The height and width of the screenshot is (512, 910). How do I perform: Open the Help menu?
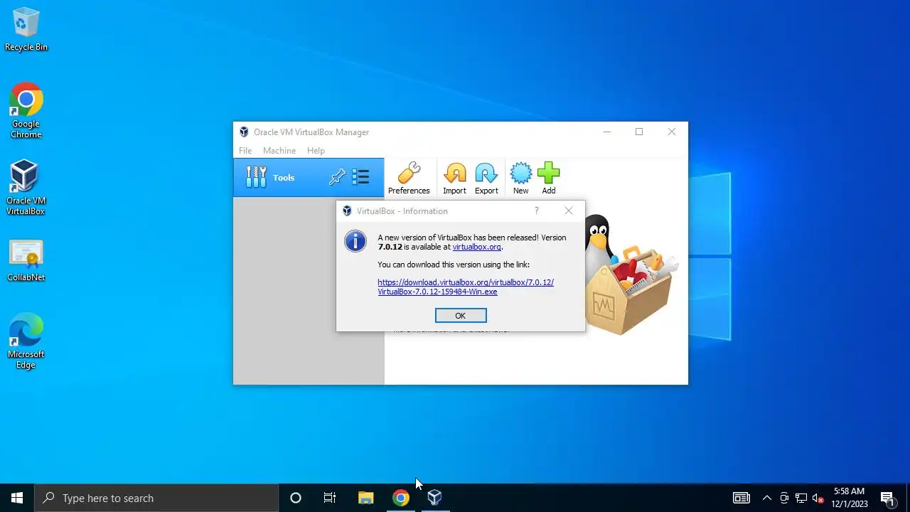[x=316, y=151]
